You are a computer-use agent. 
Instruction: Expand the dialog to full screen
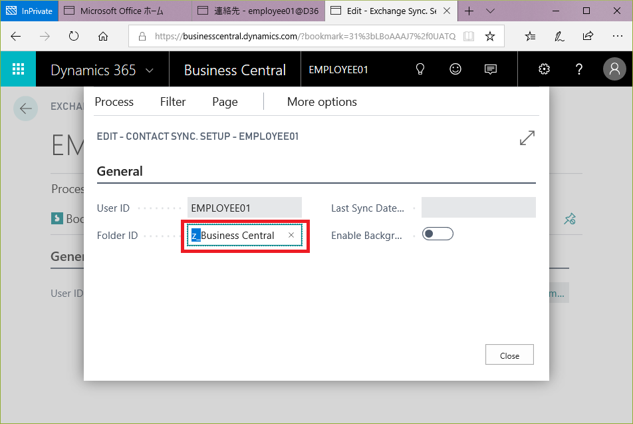(x=527, y=138)
